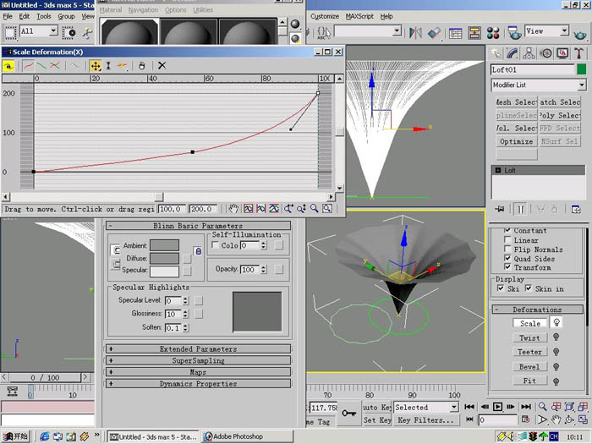Display Y Axis curve in Scale Deformation
The height and width of the screenshot is (444, 592).
tap(41, 66)
